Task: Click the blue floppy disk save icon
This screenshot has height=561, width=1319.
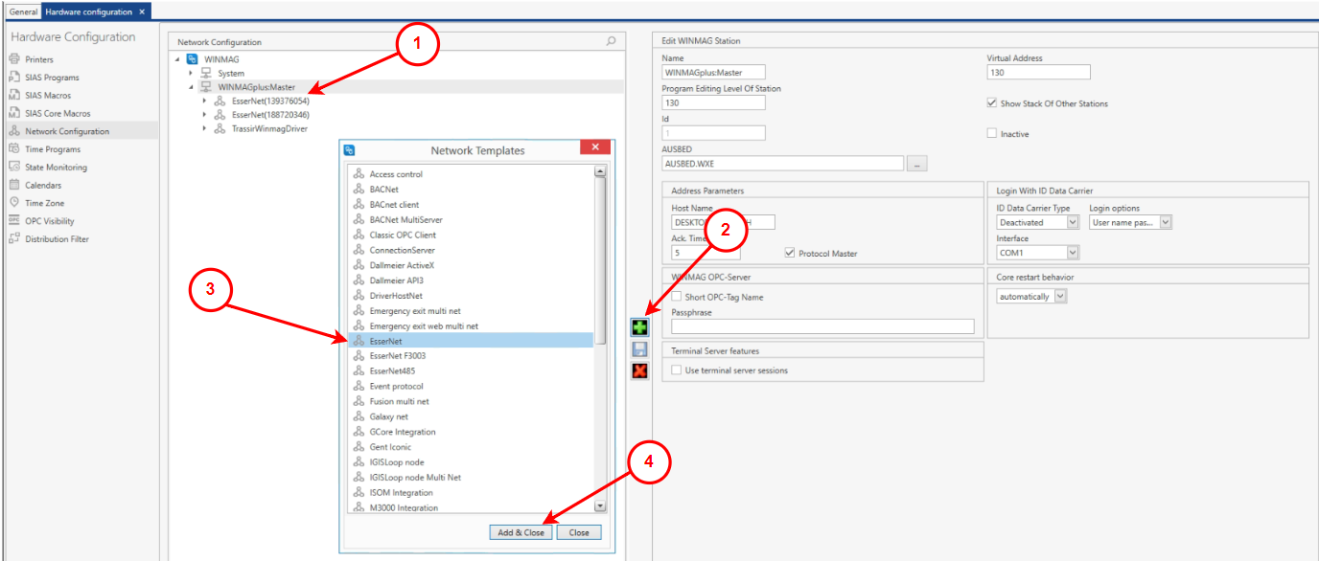Action: click(639, 349)
